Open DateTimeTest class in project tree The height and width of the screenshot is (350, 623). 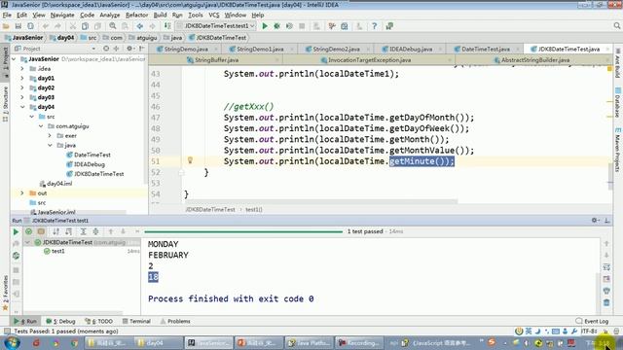click(92, 155)
